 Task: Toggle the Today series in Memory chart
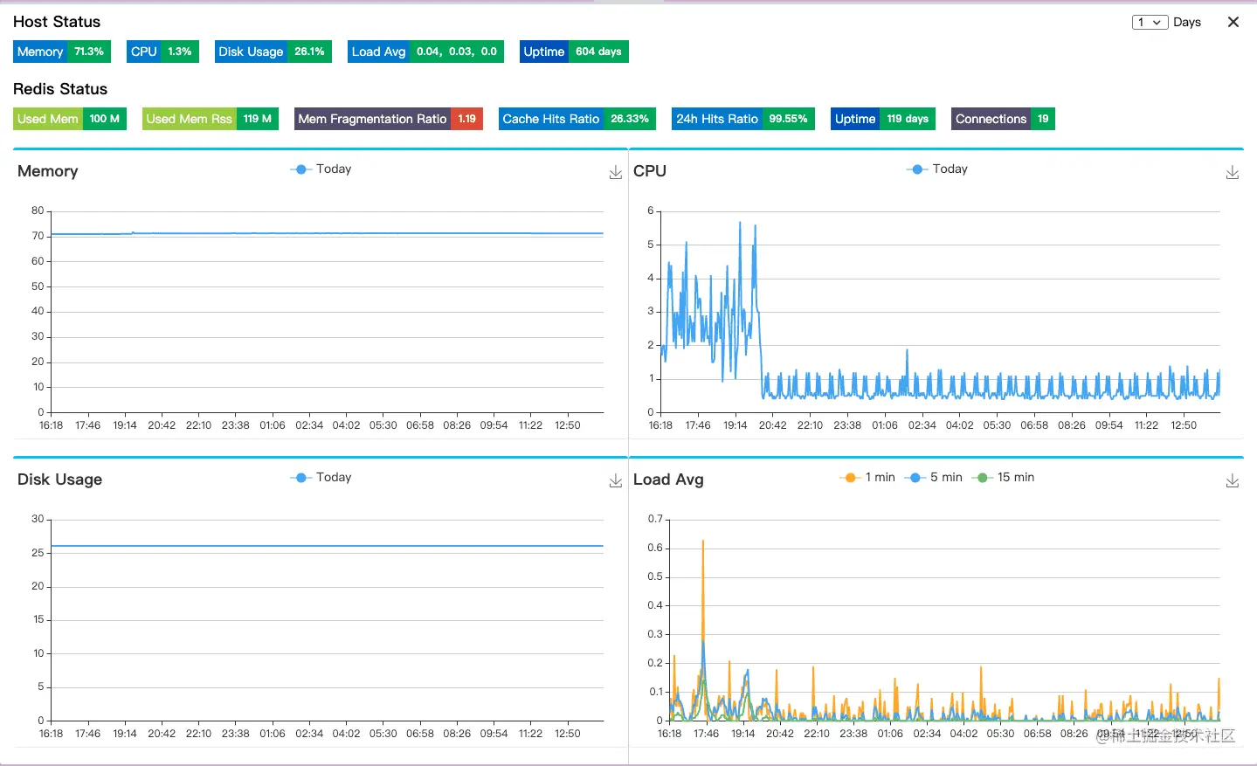click(x=321, y=169)
